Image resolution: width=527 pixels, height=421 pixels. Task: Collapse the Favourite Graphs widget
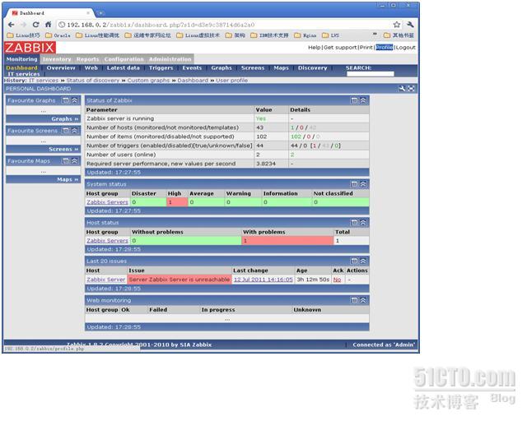[x=75, y=100]
